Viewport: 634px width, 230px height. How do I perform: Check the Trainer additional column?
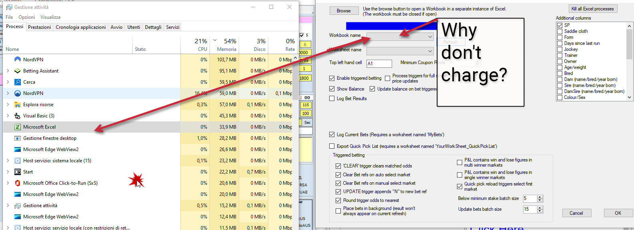pos(560,55)
